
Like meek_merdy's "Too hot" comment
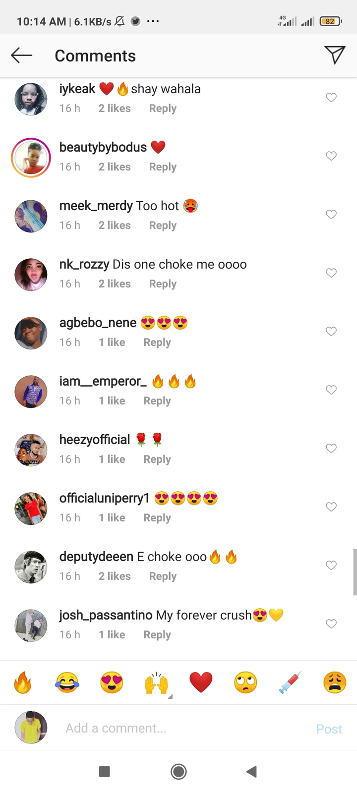[x=331, y=215]
